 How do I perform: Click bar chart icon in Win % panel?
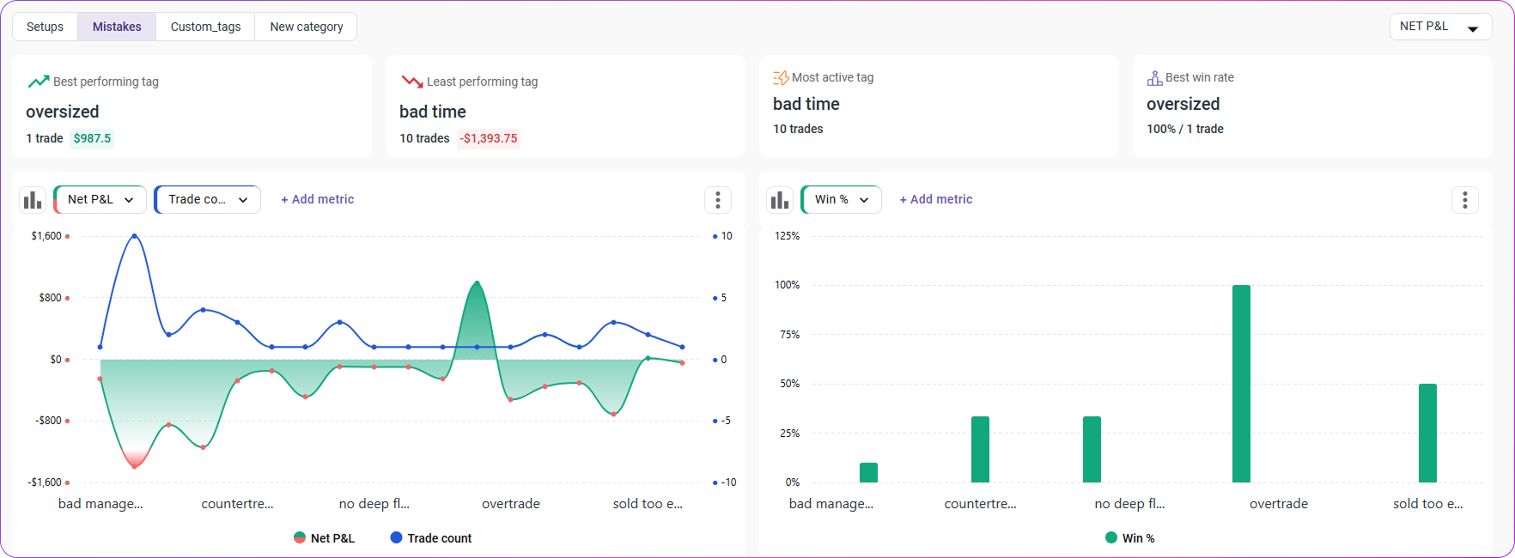pos(780,200)
